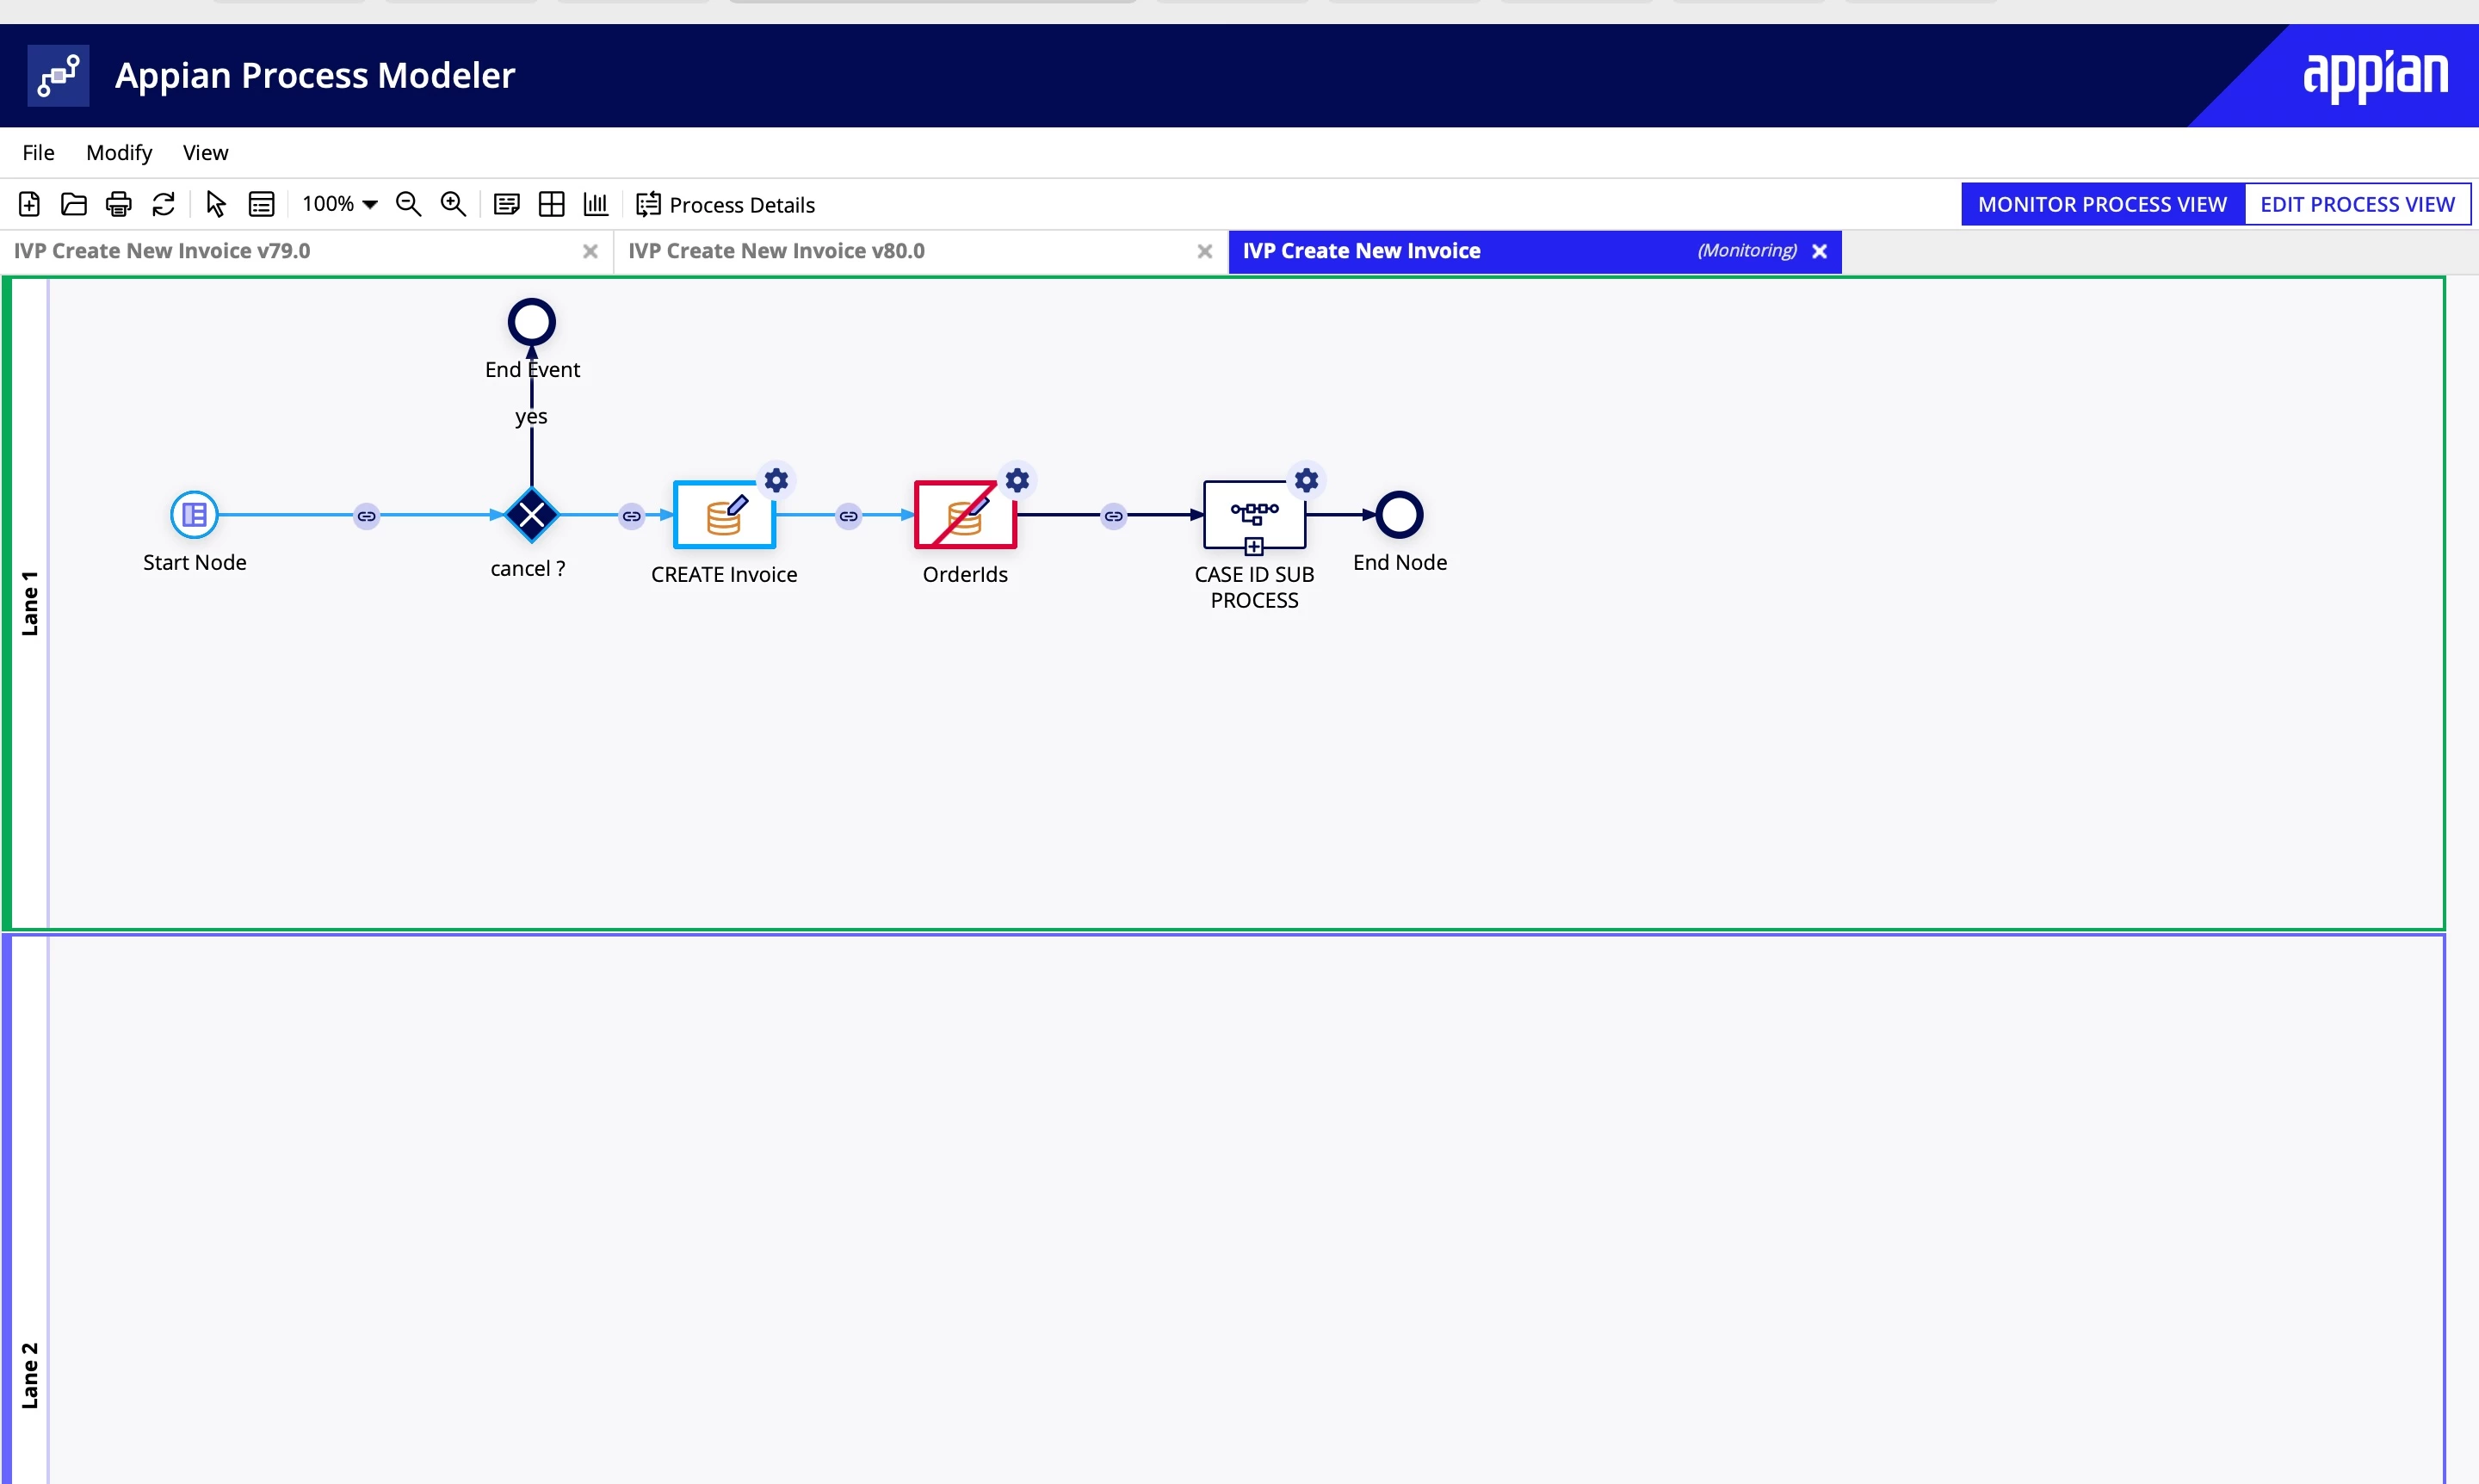Click the annotation note icon in toolbar
The height and width of the screenshot is (1484, 2479).
click(507, 204)
